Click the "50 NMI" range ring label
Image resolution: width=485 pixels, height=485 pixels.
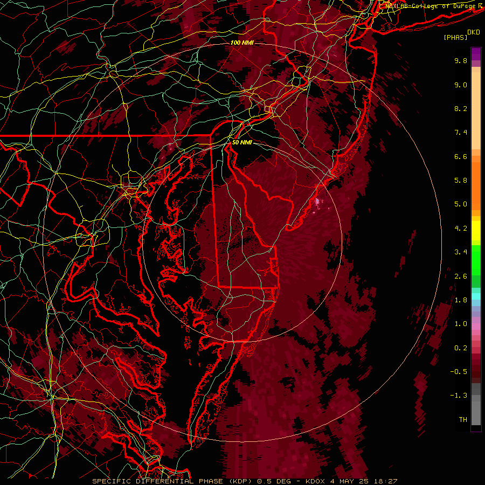(242, 143)
